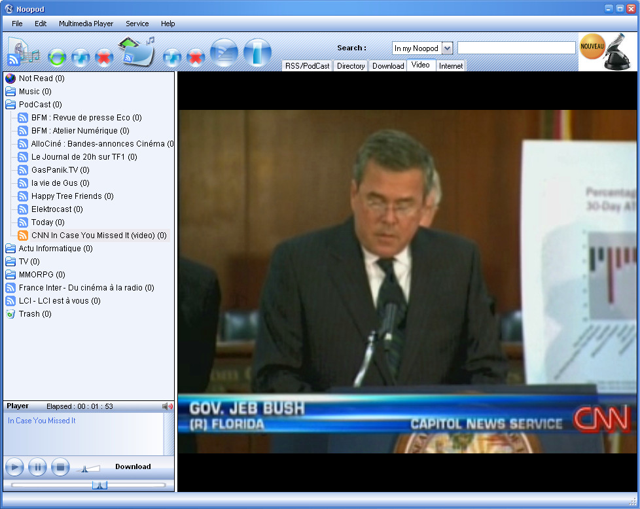Click the round RSS feed list toolbar icon
This screenshot has width=640, height=509.
[x=224, y=52]
